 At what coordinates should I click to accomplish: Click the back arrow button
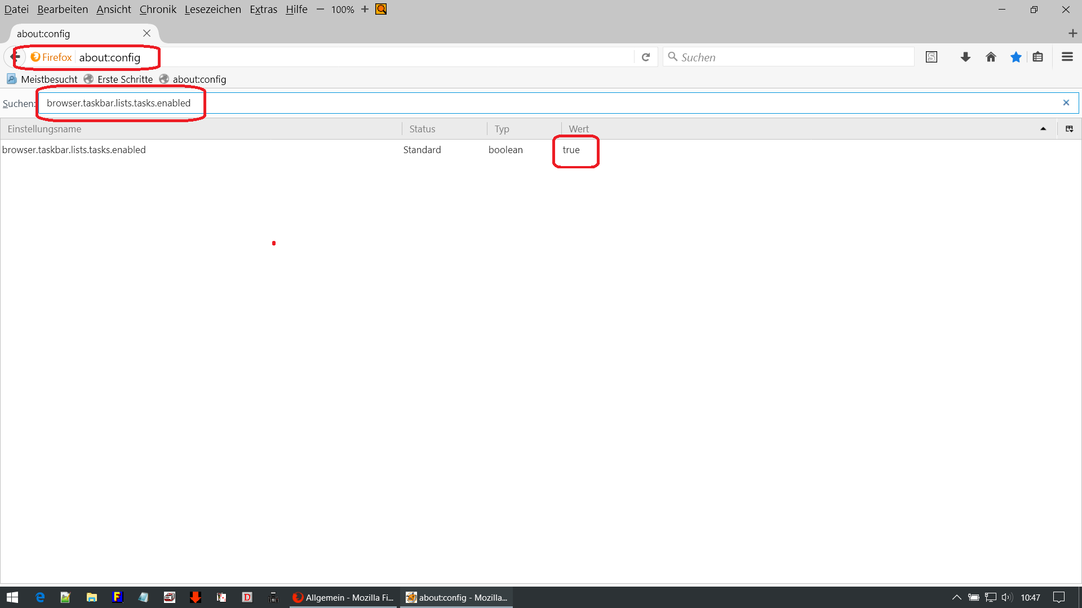coord(15,57)
